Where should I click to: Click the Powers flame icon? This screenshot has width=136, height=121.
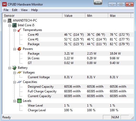click(x=19, y=49)
